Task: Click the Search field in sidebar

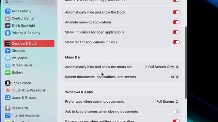Action: point(29,2)
